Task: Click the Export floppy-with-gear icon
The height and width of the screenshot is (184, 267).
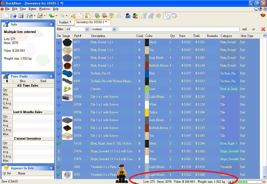Action: tap(40, 16)
